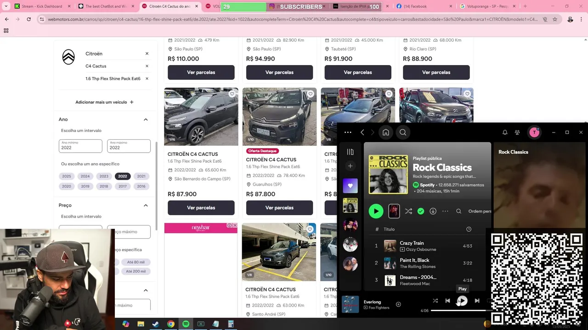Ver parcelas for the R$ 87.900 car
The height and width of the screenshot is (330, 588).
201,208
